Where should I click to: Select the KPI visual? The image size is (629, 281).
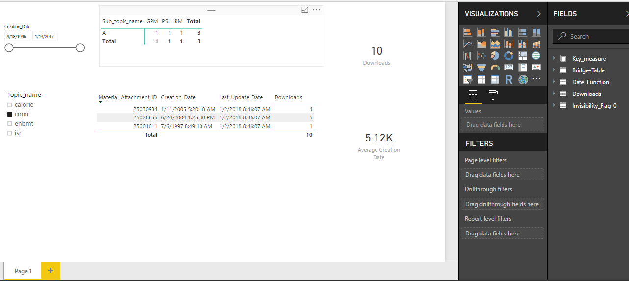(536, 68)
